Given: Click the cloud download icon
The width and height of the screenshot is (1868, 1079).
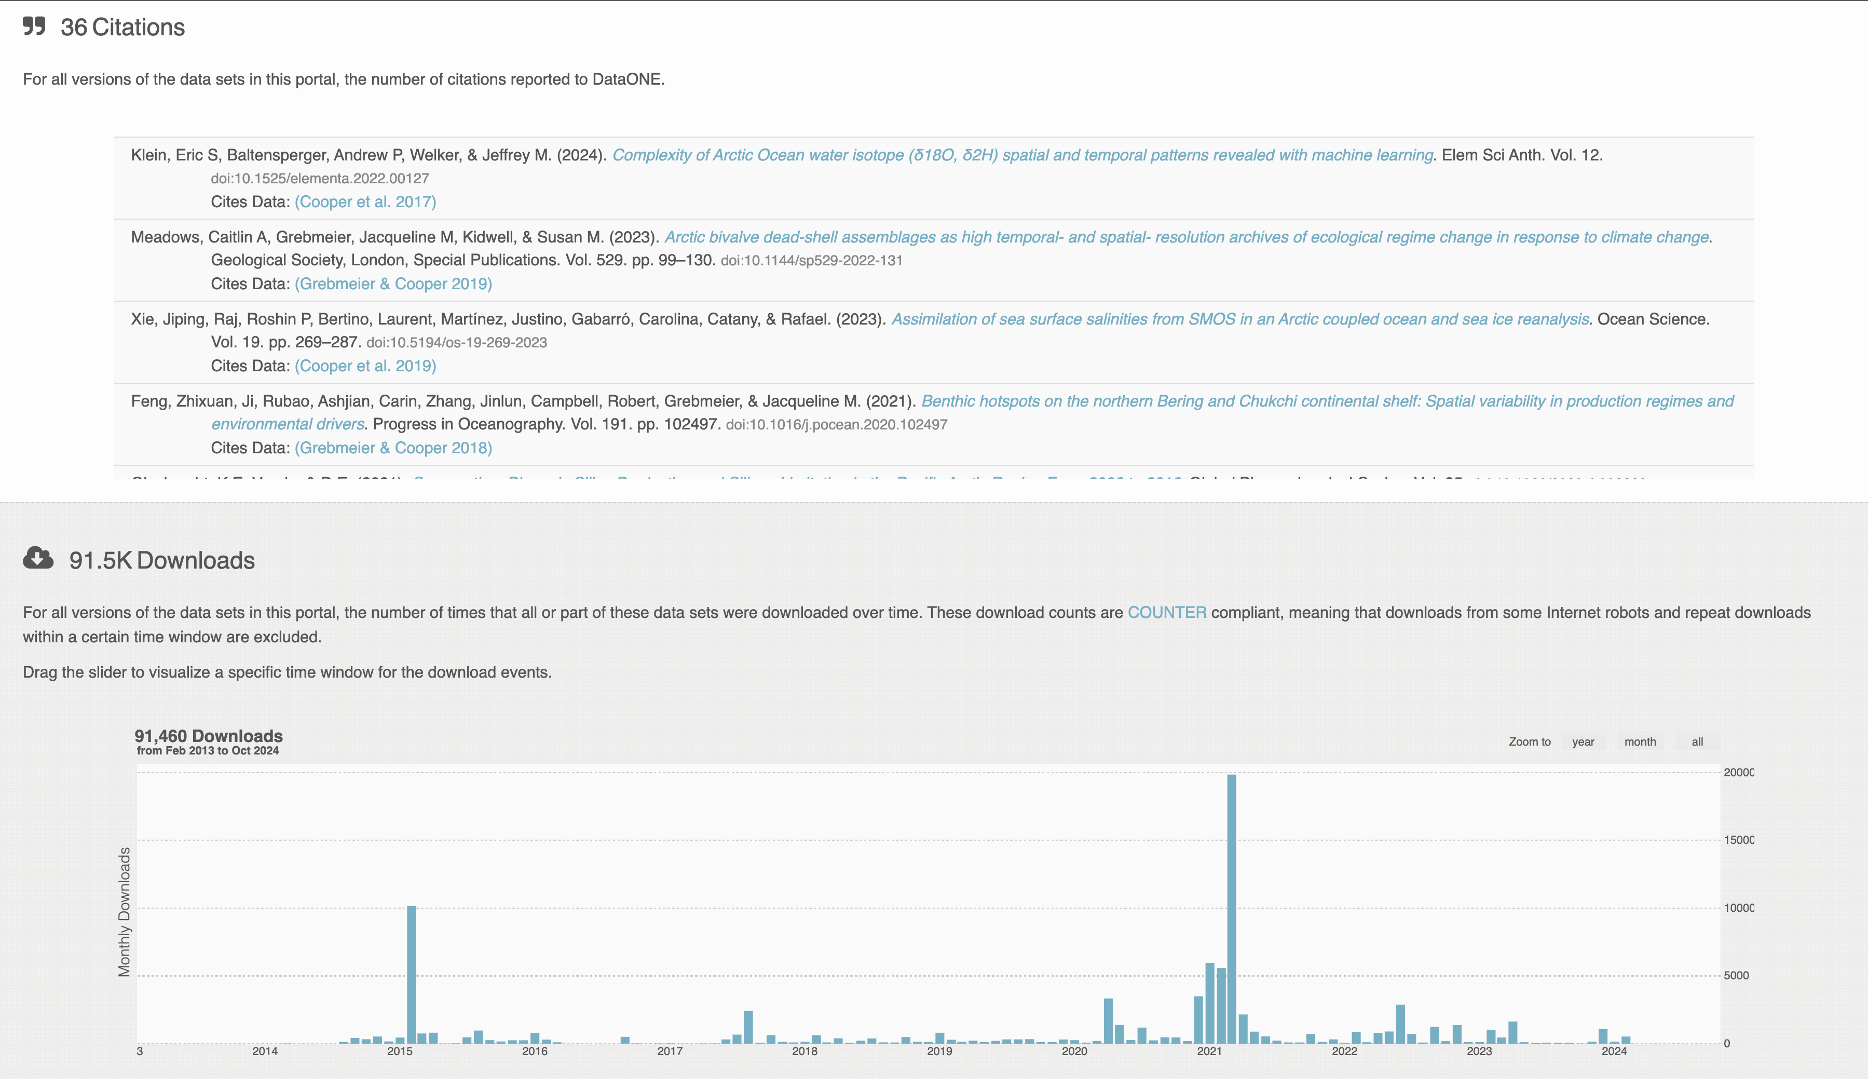Looking at the screenshot, I should (x=38, y=558).
